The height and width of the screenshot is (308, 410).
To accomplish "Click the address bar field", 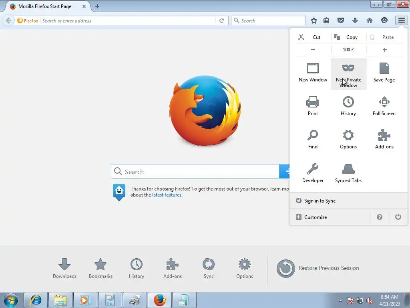I will click(128, 21).
